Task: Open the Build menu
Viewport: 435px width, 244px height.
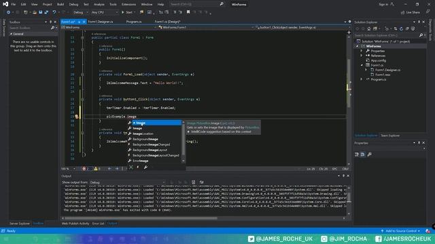Action: click(60, 5)
